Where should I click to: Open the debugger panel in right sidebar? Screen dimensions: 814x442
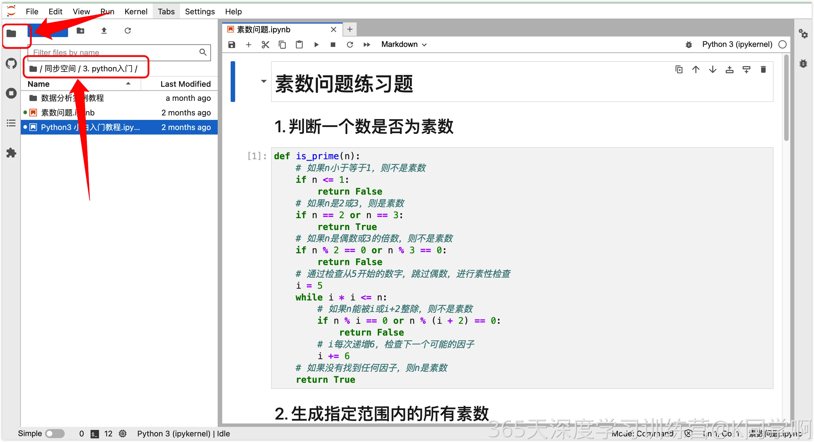click(803, 63)
